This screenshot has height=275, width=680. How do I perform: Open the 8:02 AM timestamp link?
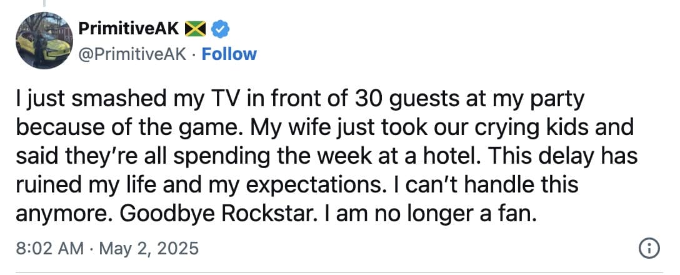tap(48, 249)
